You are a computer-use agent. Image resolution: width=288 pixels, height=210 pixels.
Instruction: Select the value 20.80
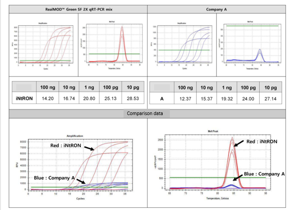89,99
